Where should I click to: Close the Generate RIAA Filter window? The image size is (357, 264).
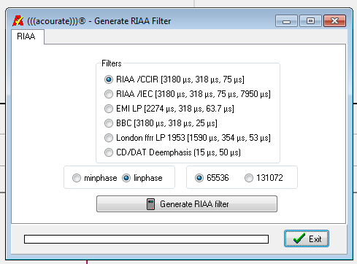(334, 21)
